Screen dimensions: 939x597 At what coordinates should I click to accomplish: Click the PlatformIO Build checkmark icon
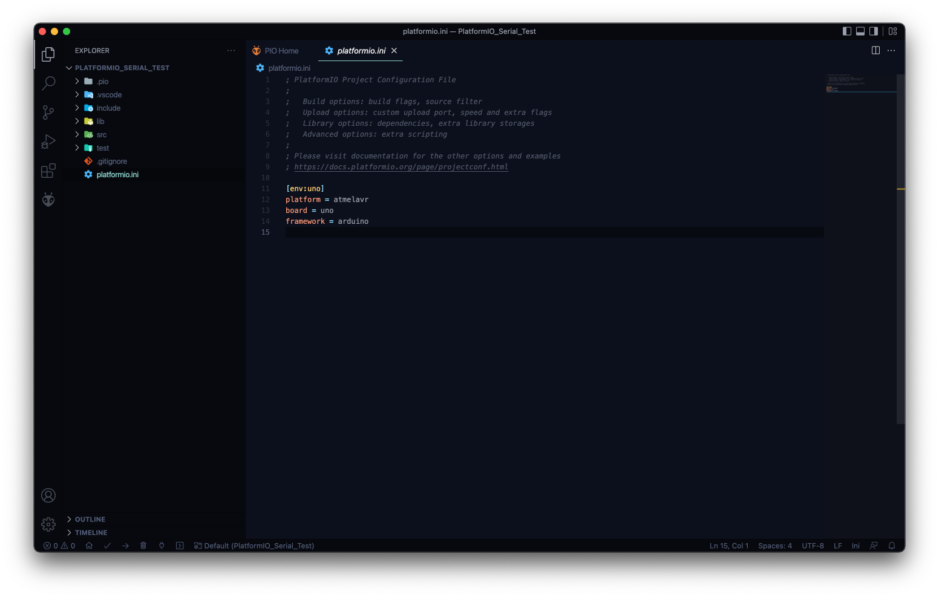(x=107, y=546)
